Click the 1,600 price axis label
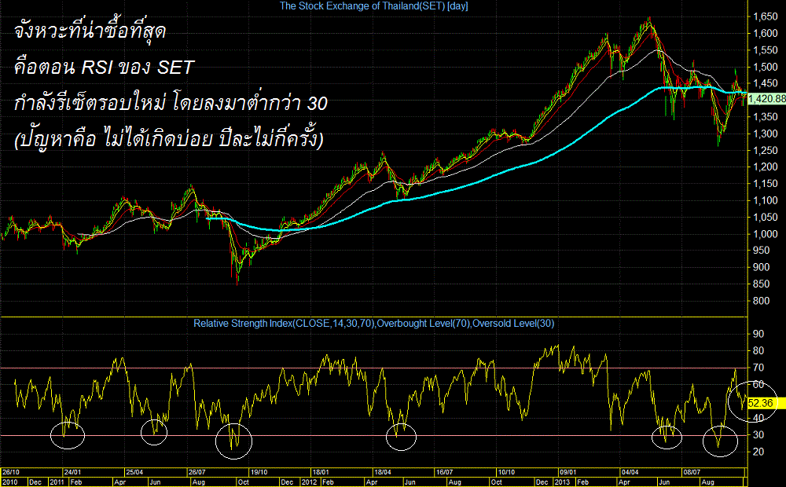 [x=766, y=34]
